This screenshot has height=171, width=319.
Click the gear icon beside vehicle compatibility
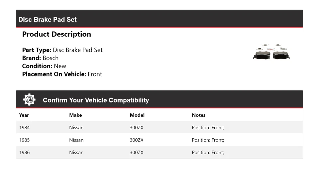(x=29, y=100)
